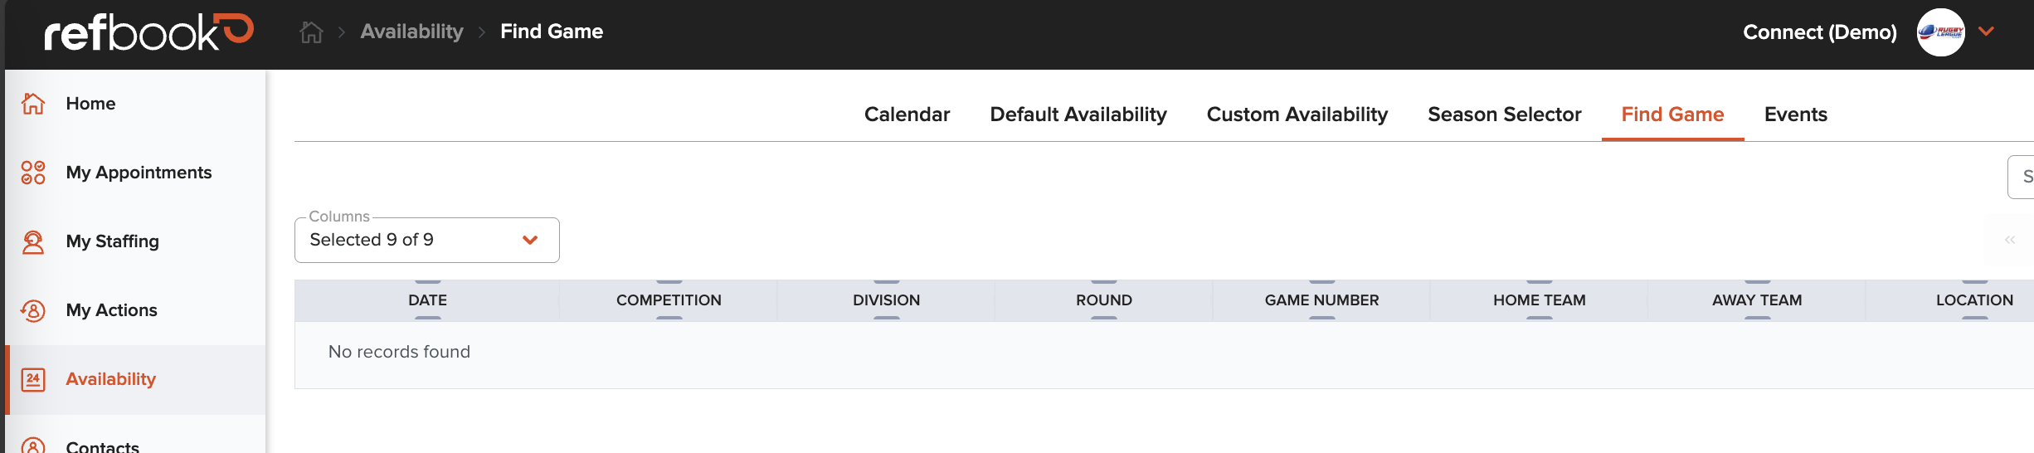
Task: Go to the Season Selector tab
Action: pyautogui.click(x=1505, y=114)
